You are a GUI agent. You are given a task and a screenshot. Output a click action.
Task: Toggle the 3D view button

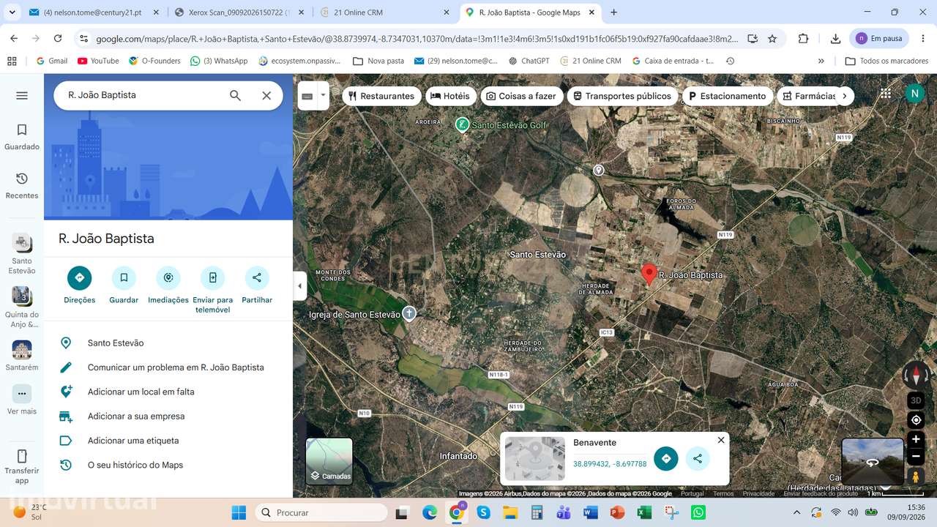tap(916, 400)
